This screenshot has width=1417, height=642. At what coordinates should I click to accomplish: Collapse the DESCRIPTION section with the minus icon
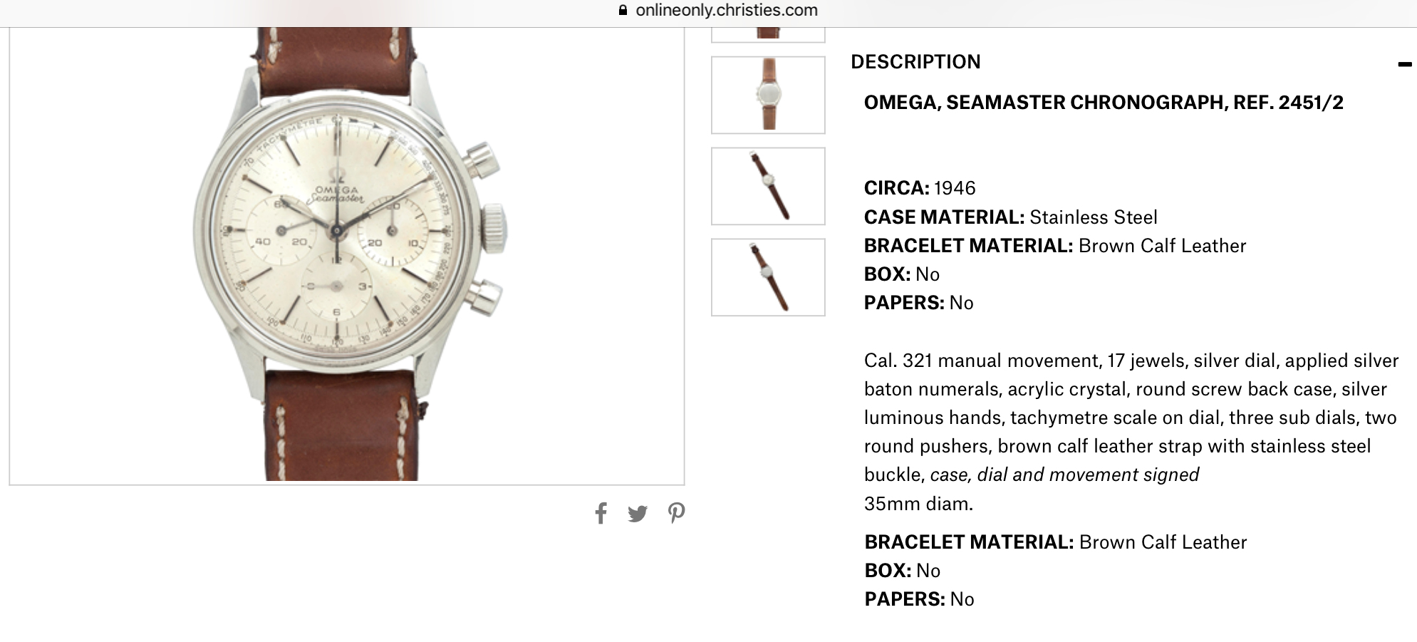(1404, 64)
